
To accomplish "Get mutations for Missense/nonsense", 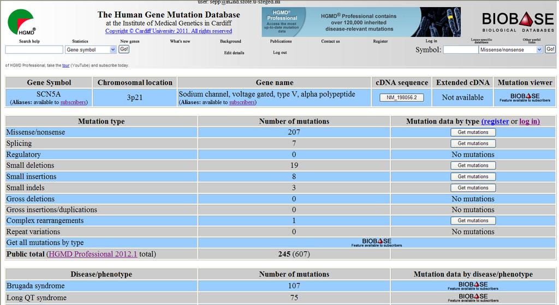I will click(473, 132).
